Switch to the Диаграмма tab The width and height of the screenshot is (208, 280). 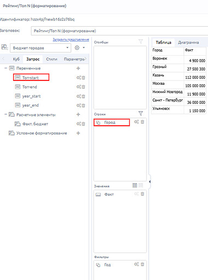(188, 43)
